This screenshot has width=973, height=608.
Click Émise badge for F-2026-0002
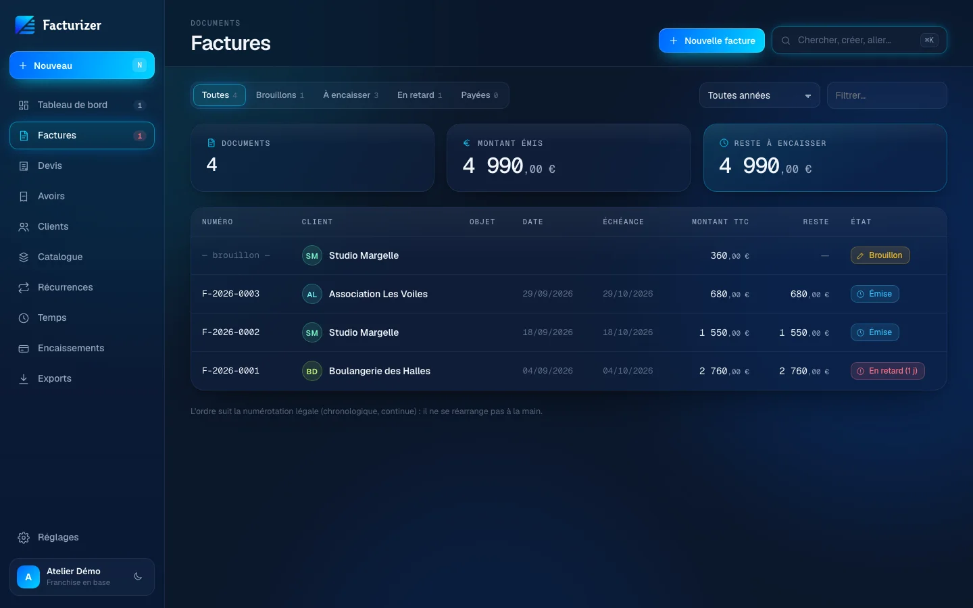[x=874, y=332]
